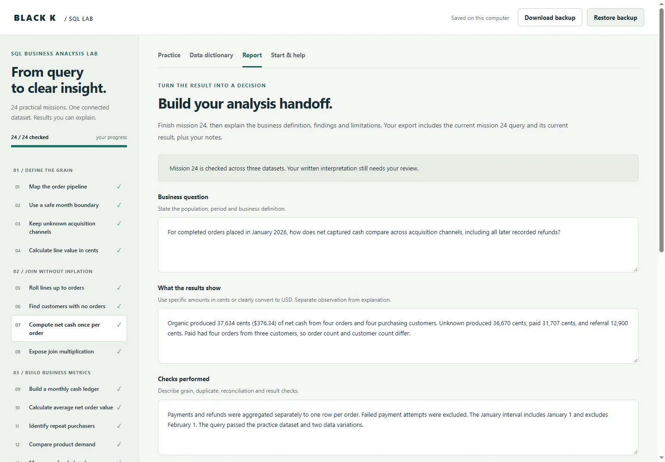
Task: Click into the Checks performed text area
Action: [398, 427]
